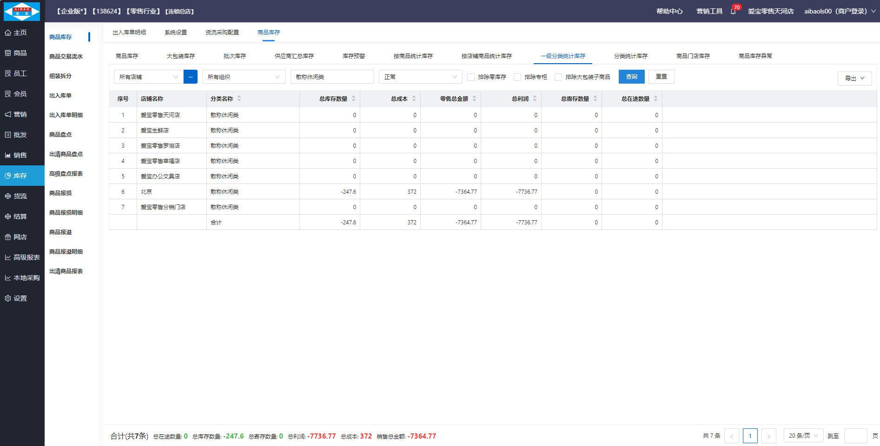Open 高级报表 in sidebar
This screenshot has height=446, width=880.
tap(22, 257)
